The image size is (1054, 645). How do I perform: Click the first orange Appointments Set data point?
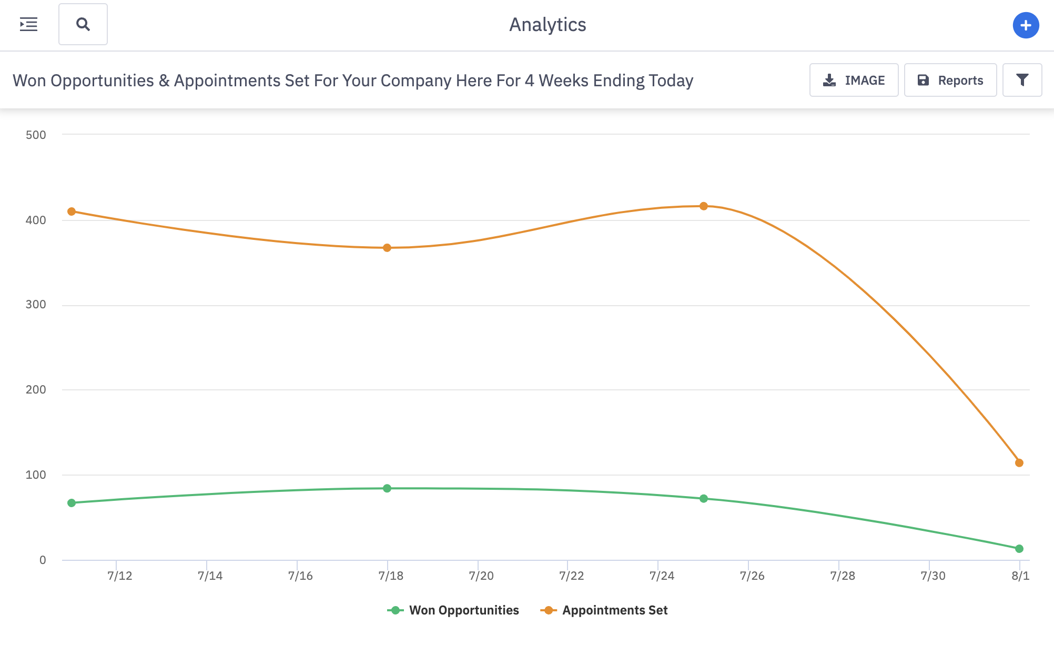(x=72, y=211)
